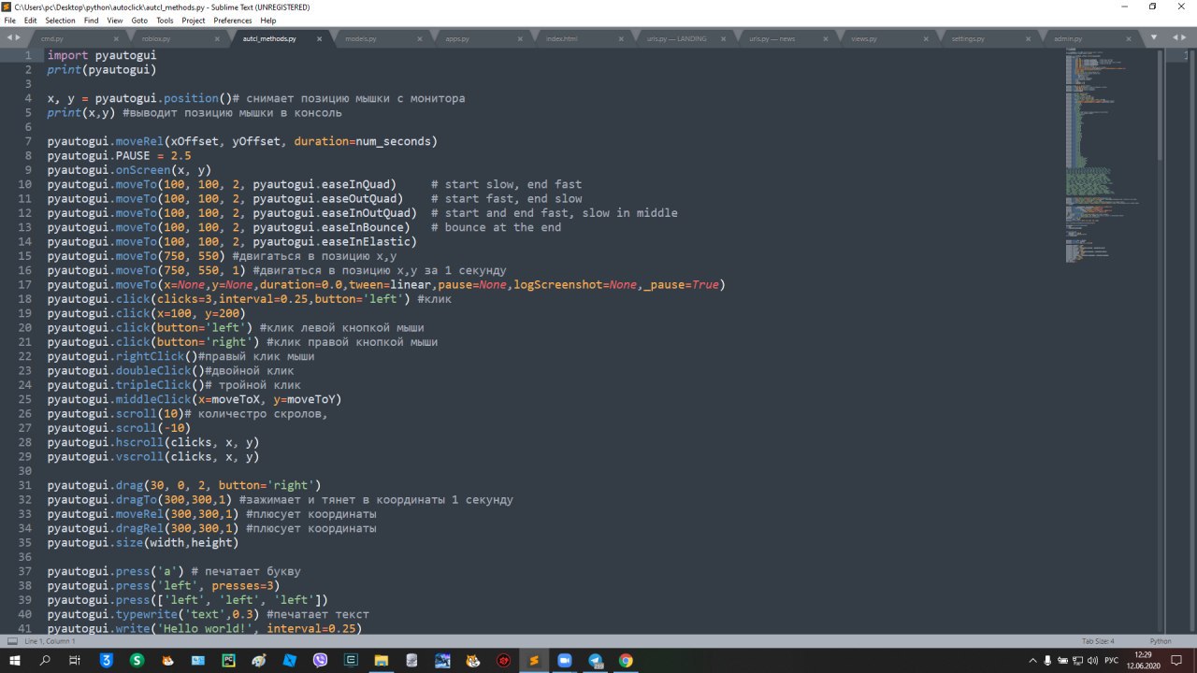Screen dimensions: 1197x673
Task: Open the Paint palette taskbar icon
Action: 259,660
